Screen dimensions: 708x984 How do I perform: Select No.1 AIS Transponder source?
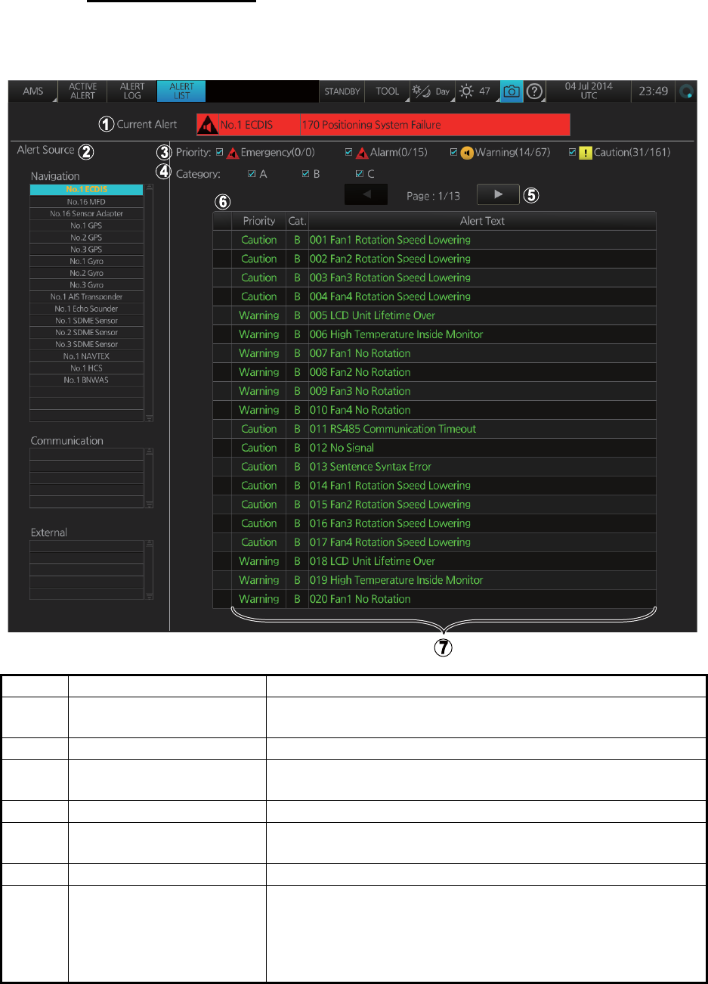coord(86,296)
